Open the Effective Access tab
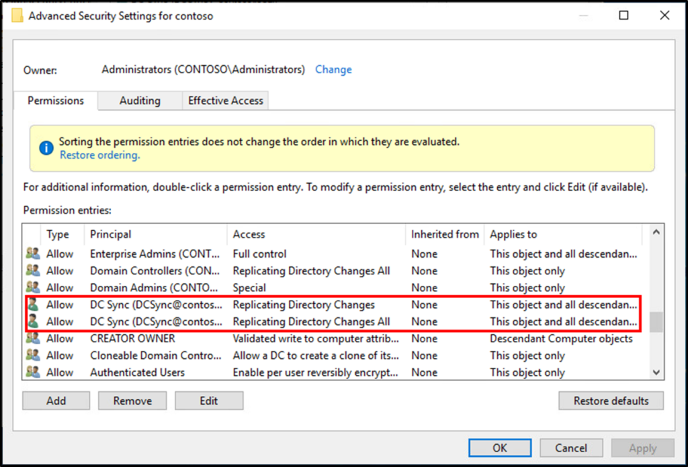Screen dimensions: 688x467 225,101
